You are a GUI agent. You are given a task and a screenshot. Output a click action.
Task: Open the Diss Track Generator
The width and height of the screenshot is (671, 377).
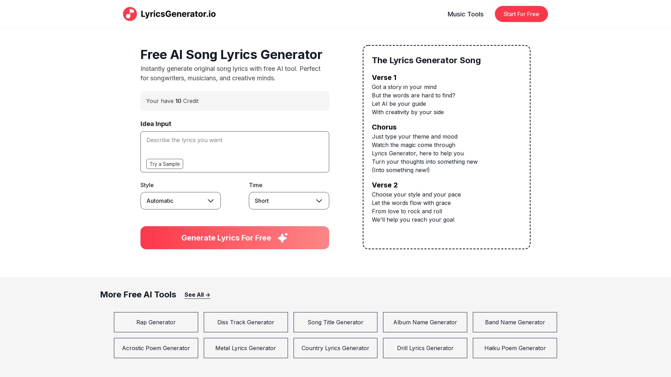coord(246,322)
